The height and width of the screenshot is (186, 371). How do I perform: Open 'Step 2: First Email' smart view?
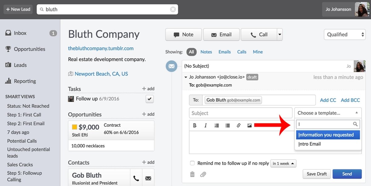(26, 123)
